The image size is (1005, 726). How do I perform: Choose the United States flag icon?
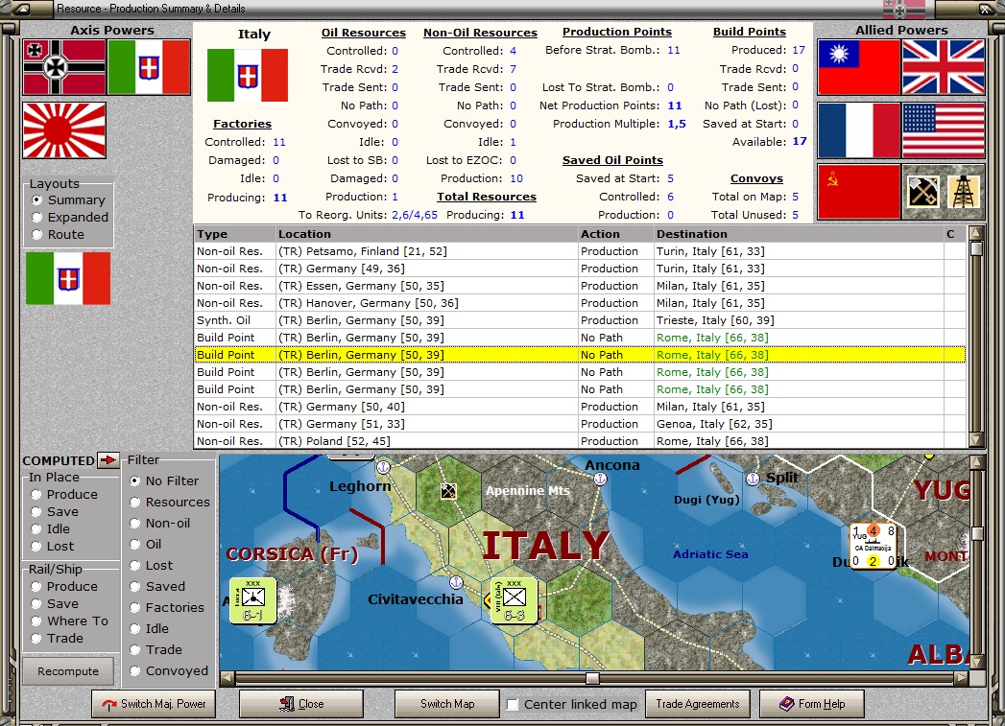coord(944,130)
